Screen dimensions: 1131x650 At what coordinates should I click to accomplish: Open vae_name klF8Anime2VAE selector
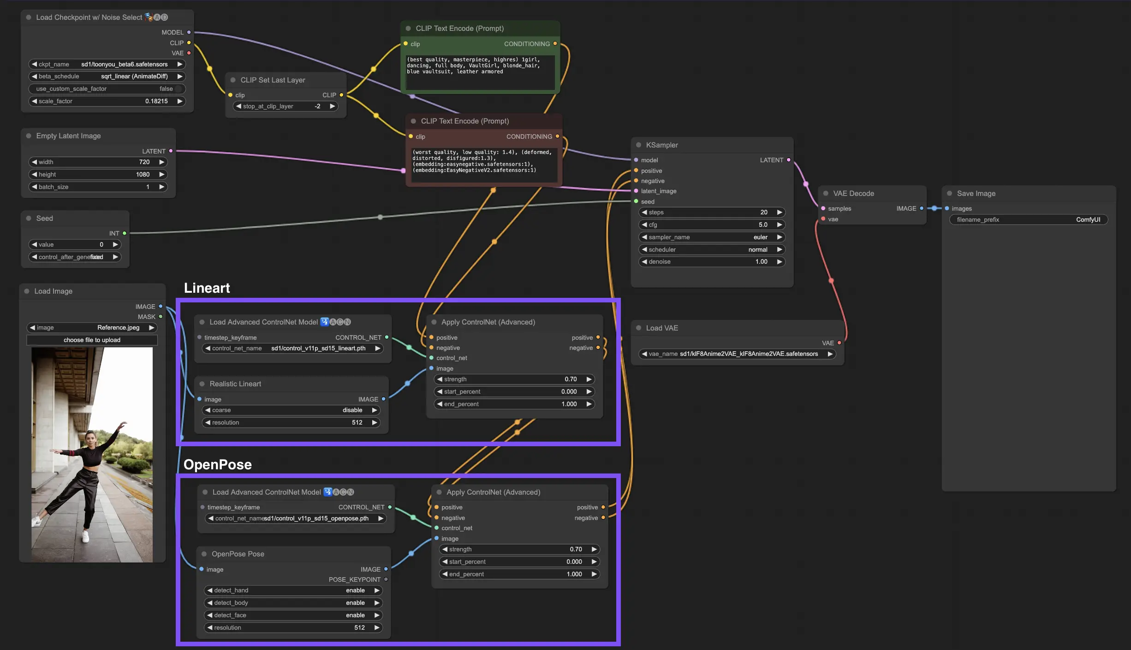737,354
